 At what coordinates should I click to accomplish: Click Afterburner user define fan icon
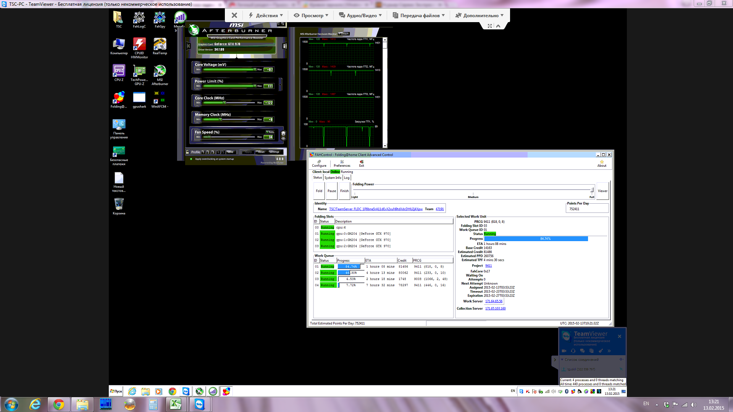tap(283, 135)
